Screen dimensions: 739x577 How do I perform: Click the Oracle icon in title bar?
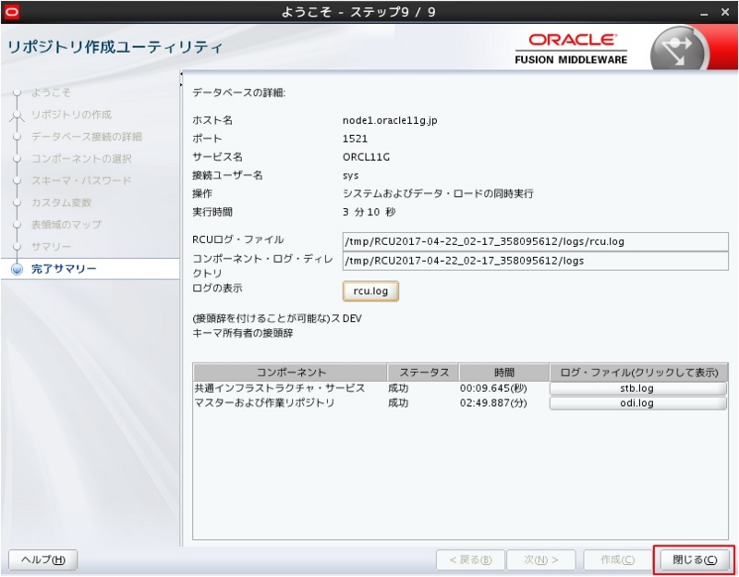pyautogui.click(x=12, y=11)
